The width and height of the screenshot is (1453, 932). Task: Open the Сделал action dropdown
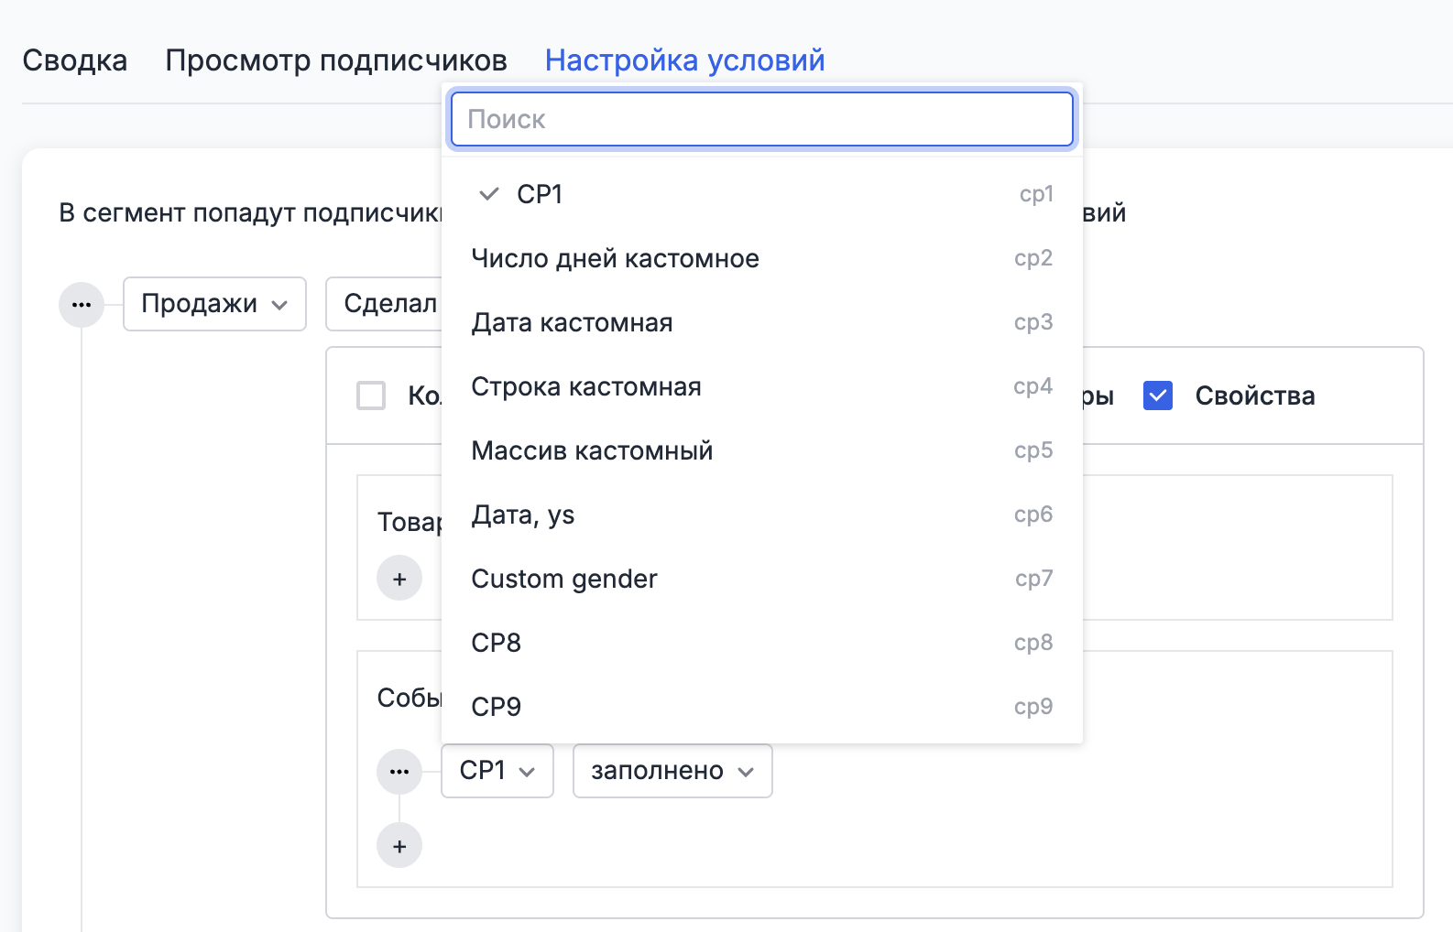tap(385, 304)
